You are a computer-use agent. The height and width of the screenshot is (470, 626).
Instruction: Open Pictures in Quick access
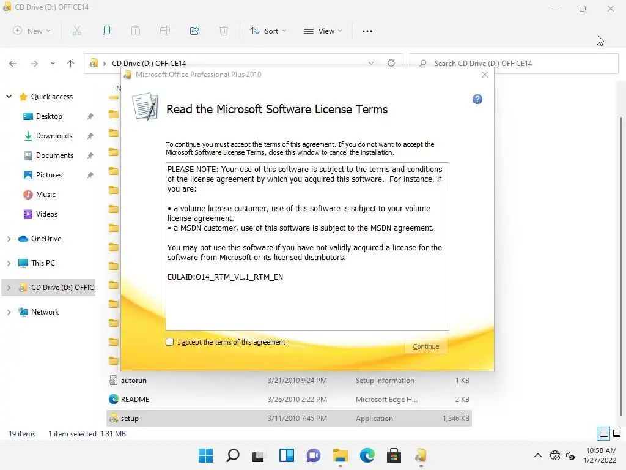(49, 175)
